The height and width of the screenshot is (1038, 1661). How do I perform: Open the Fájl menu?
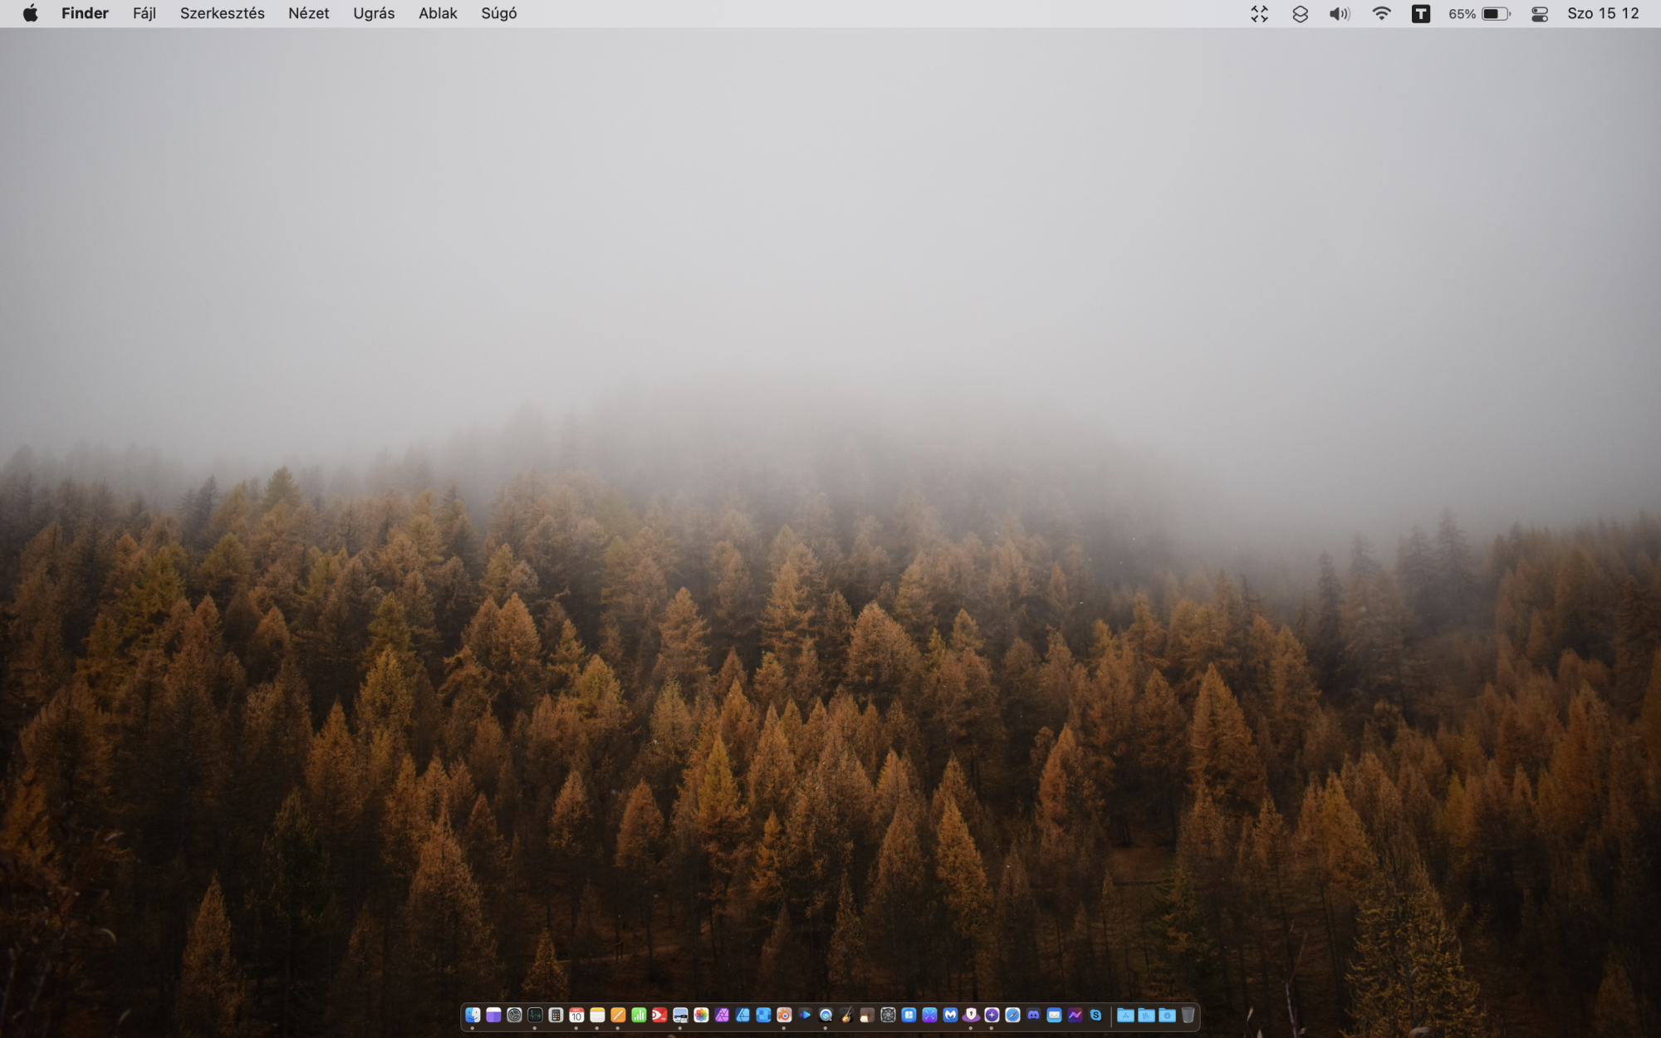(145, 13)
